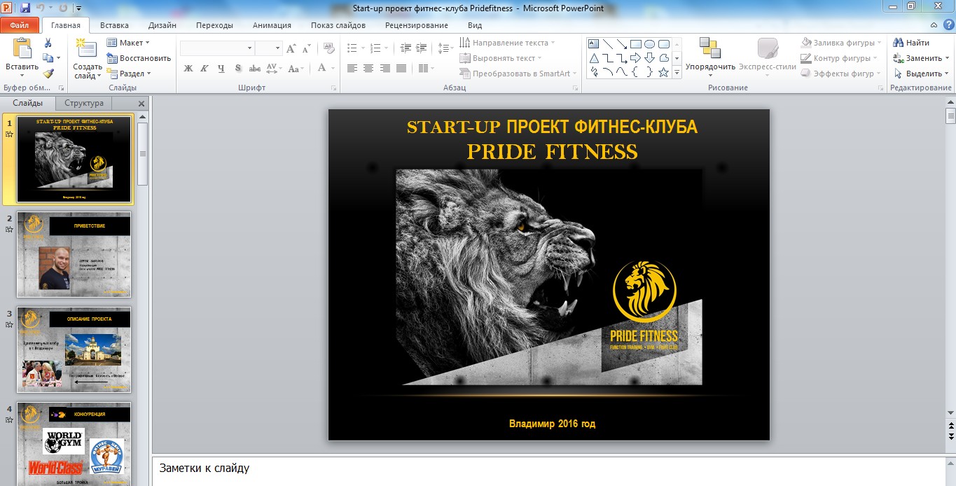The width and height of the screenshot is (956, 486).
Task: Switch to the Вставка ribbon tab
Action: [x=114, y=25]
